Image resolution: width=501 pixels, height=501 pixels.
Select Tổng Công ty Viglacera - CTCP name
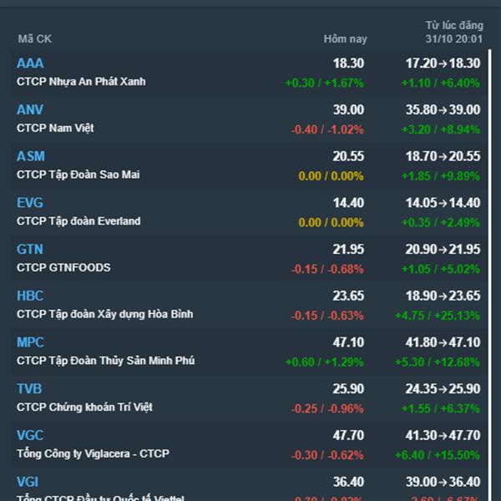coord(93,453)
